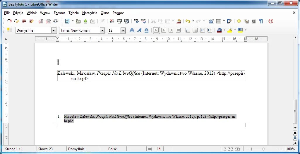Toggle bulleted list
The image size is (300, 154).
[x=195, y=30]
